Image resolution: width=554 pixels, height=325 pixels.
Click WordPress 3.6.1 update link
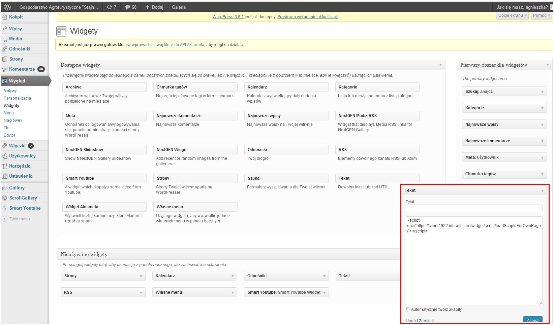coord(228,17)
